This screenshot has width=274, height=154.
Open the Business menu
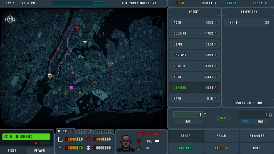[186, 148]
